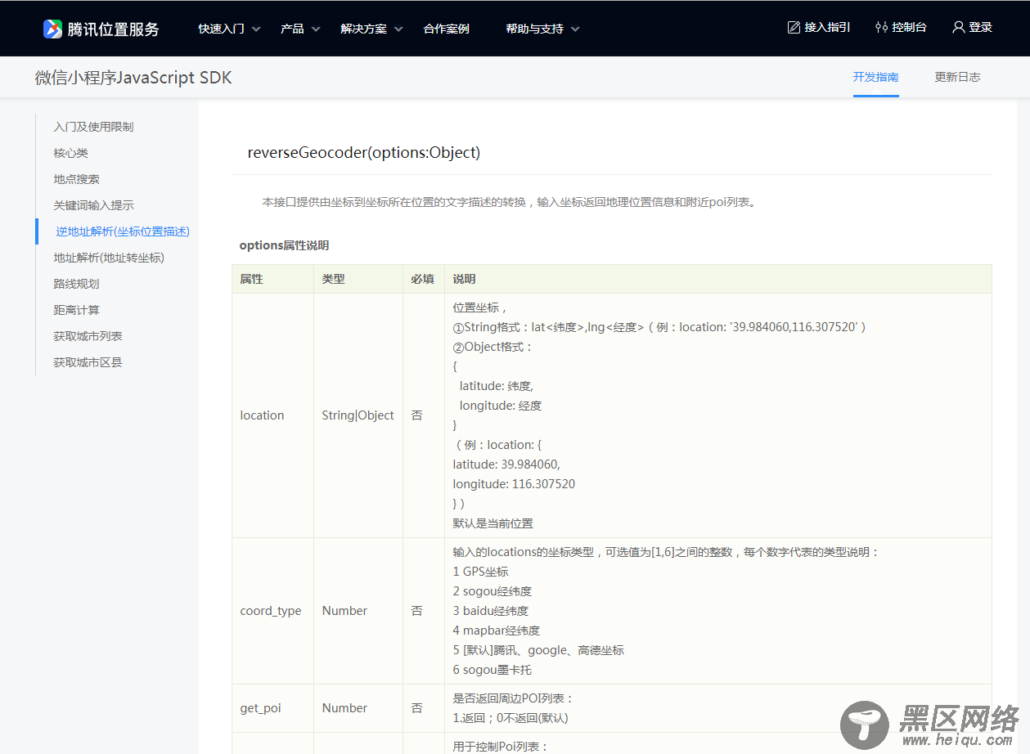Open 地址解析(地址转坐标) in sidebar

pos(110,258)
